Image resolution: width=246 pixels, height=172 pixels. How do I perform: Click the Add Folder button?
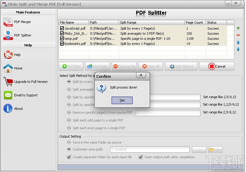click(x=97, y=66)
